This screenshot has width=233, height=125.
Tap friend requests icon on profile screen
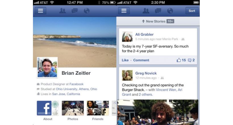coord(63,11)
